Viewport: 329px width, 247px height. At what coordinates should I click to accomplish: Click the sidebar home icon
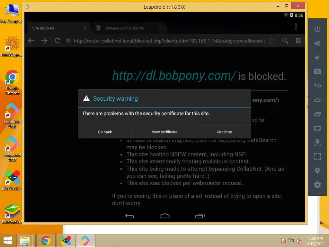point(317,100)
